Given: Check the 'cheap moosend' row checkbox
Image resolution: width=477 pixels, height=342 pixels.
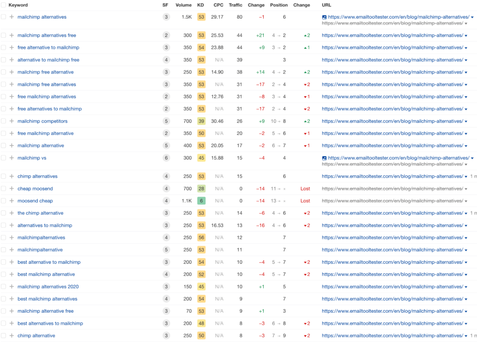Looking at the screenshot, I should coord(3,188).
